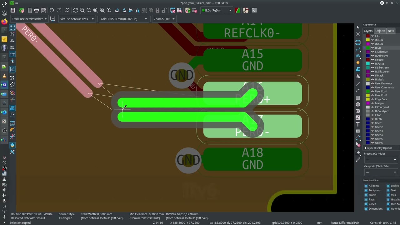This screenshot has width=400, height=225.
Task: Open the Scripting console
Action: [x=254, y=10]
